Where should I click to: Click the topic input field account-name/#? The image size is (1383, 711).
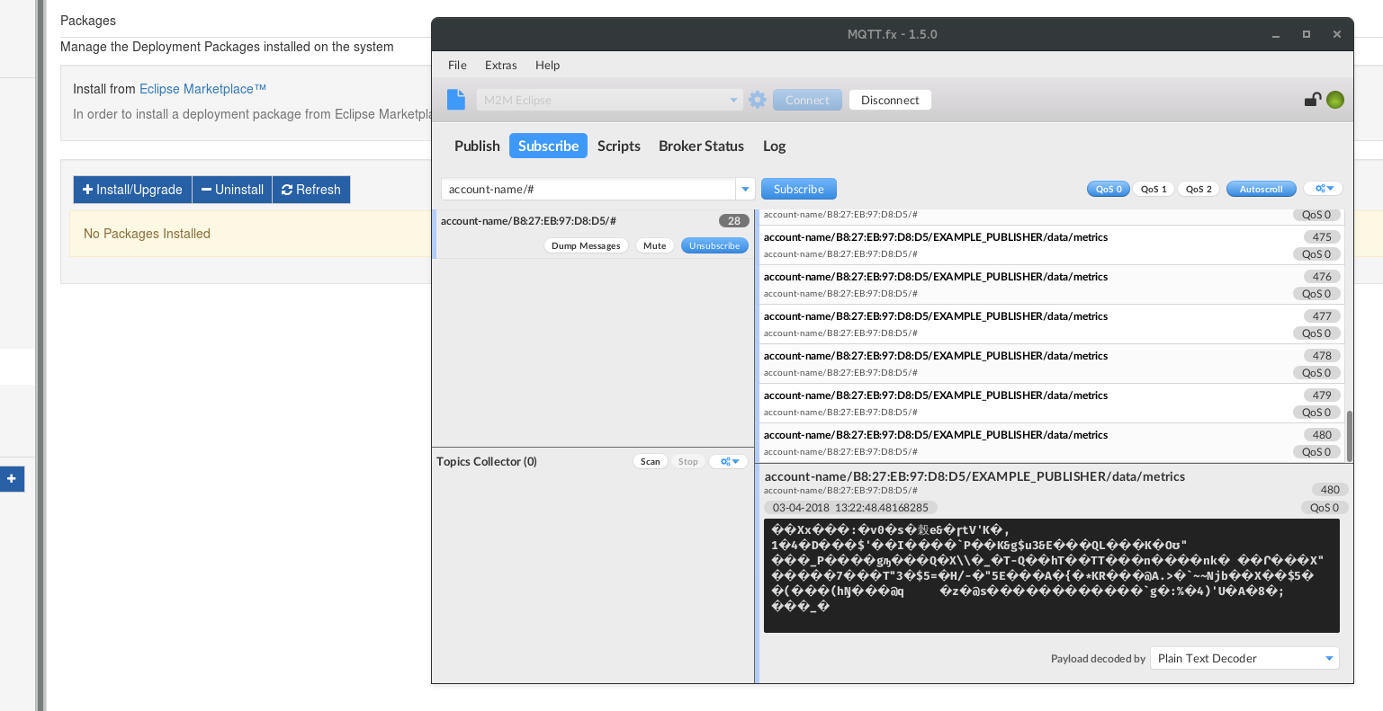(x=588, y=189)
